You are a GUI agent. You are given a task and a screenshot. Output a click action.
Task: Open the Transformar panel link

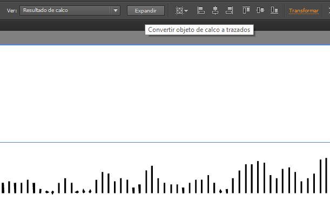tap(304, 10)
